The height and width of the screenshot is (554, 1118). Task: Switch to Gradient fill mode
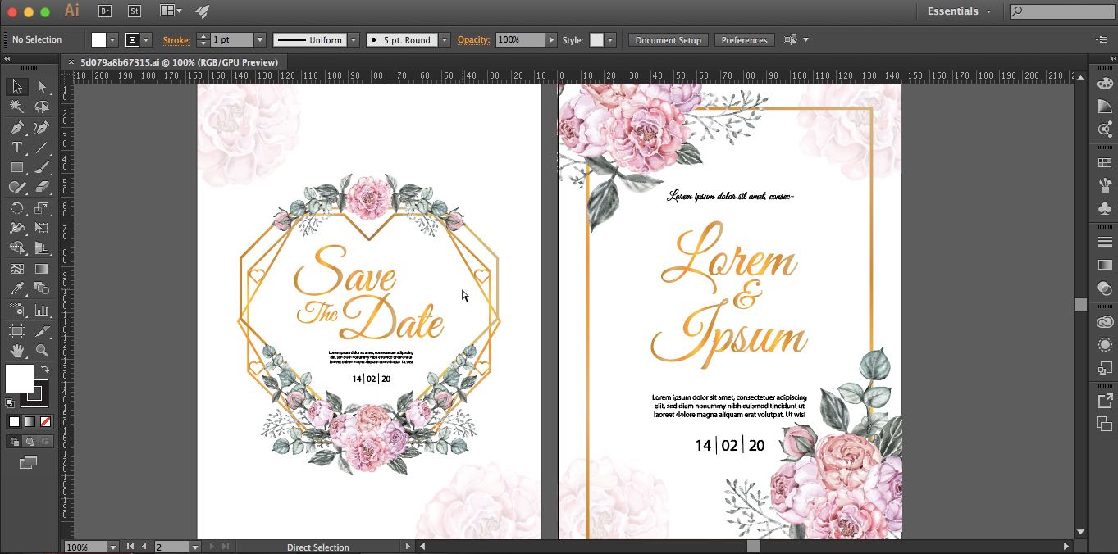click(30, 422)
